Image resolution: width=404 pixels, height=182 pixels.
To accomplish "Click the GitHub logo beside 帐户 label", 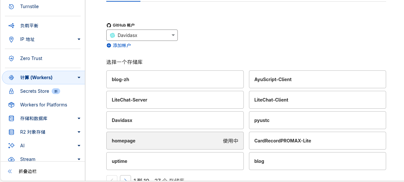I will point(109,25).
